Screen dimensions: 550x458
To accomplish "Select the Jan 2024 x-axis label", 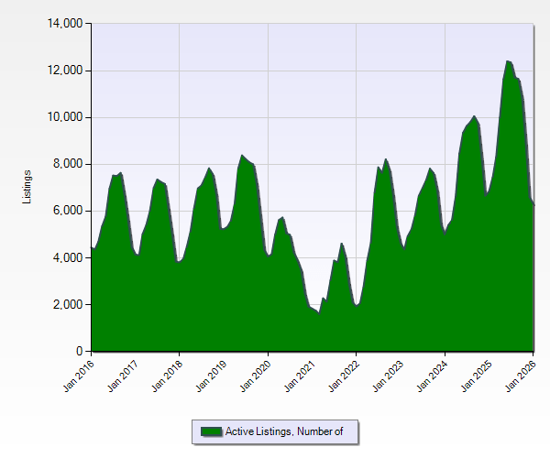I will 432,376.
